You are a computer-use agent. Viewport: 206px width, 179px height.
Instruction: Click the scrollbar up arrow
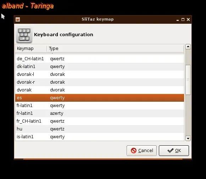[x=188, y=47]
